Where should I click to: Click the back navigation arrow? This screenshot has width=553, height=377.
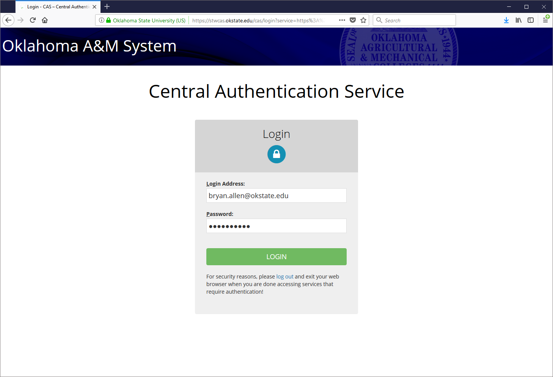pos(8,20)
